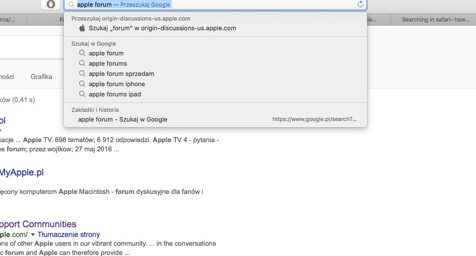The height and width of the screenshot is (256, 476).
Task: Click magnifier icon next to 'apple forum' suggestion
Action: (x=82, y=53)
